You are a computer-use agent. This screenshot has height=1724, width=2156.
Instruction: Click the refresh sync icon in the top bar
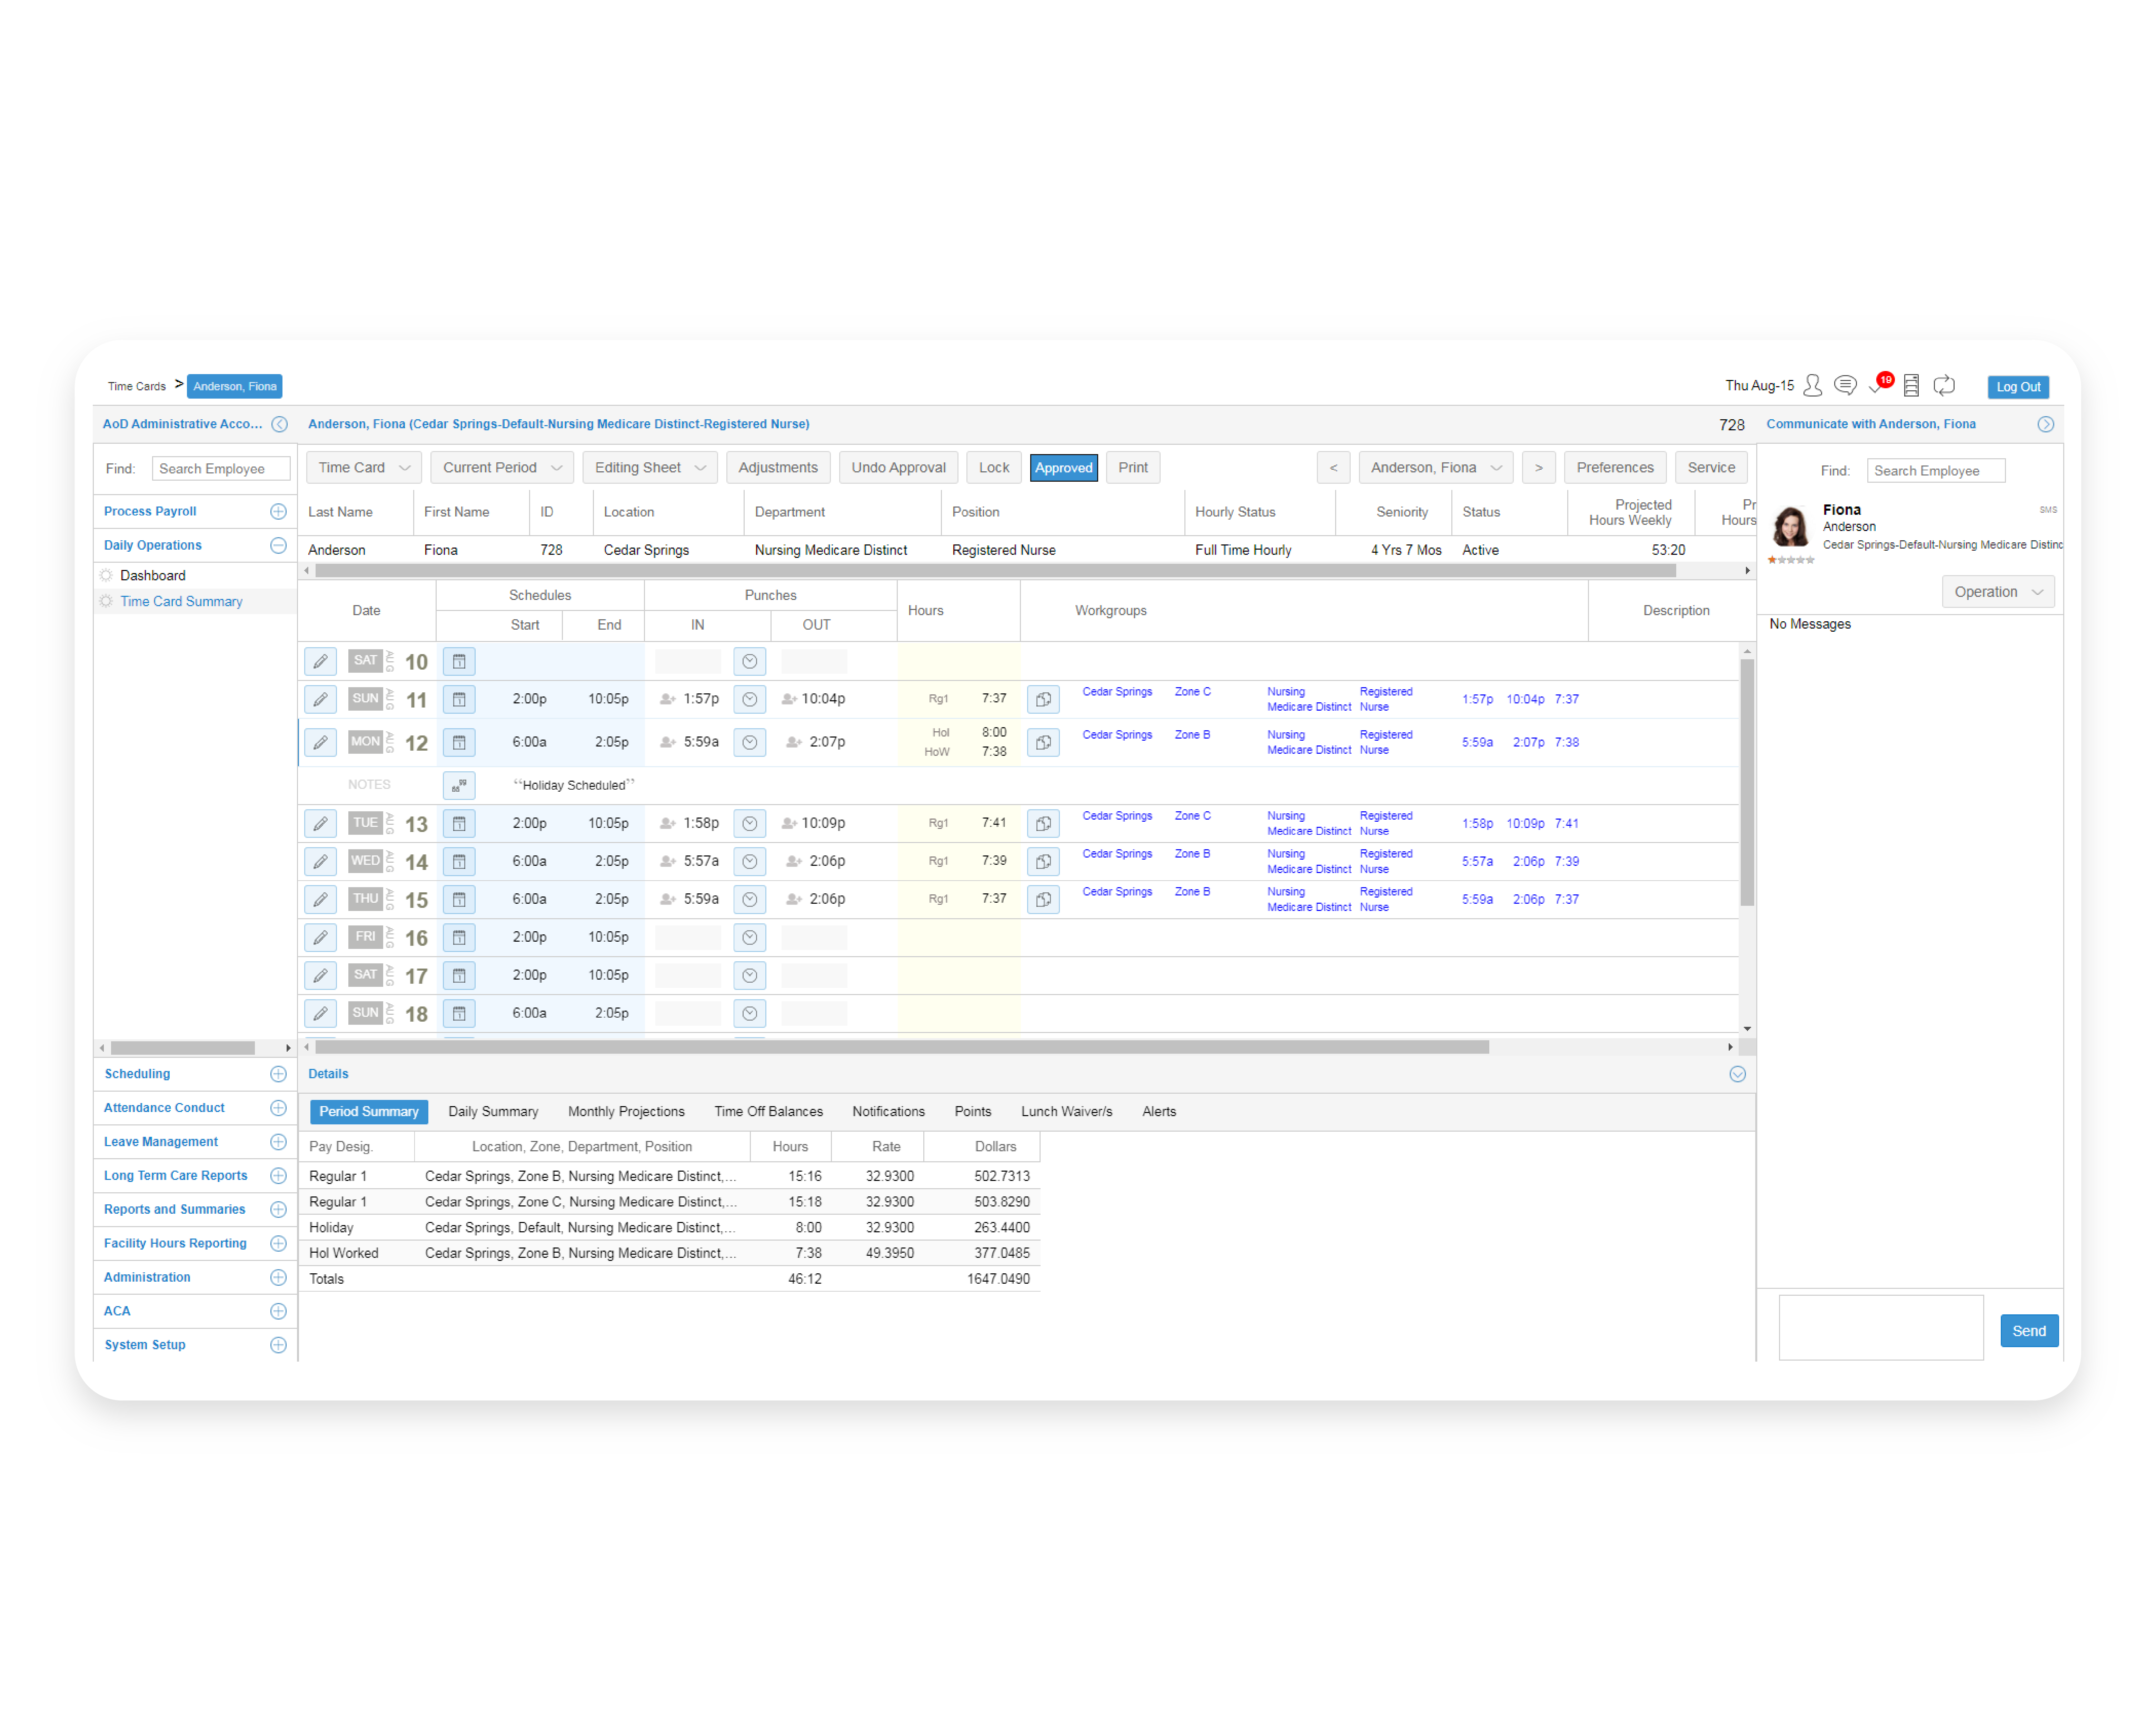[x=1944, y=385]
